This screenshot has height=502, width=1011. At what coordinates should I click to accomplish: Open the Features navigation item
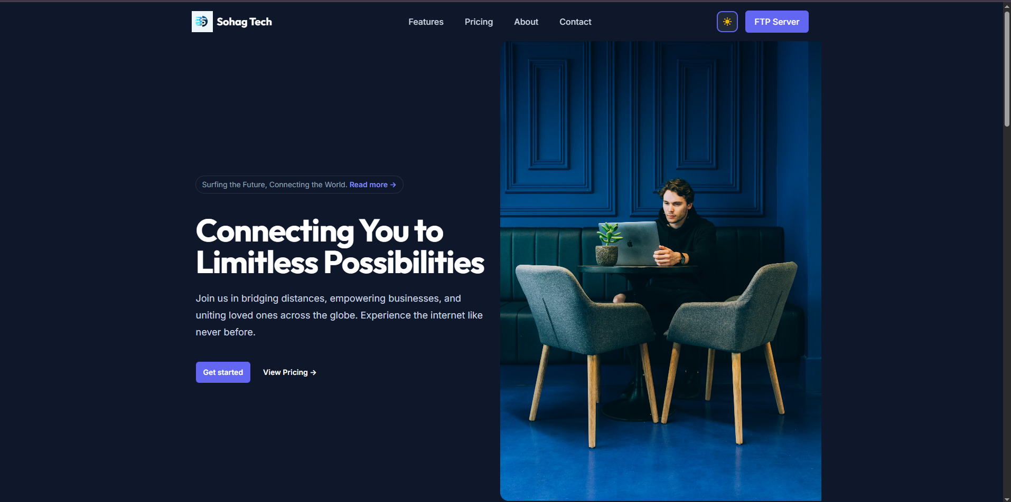[x=426, y=22]
